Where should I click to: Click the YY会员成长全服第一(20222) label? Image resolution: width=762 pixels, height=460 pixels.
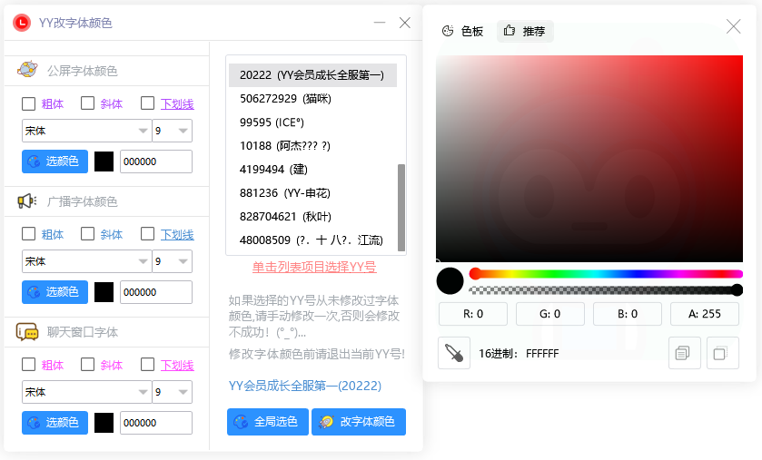tap(304, 386)
